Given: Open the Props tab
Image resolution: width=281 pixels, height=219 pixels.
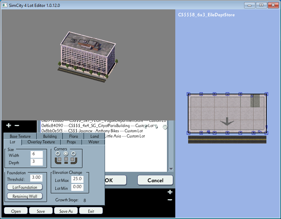Looking at the screenshot, I should [x=71, y=142].
